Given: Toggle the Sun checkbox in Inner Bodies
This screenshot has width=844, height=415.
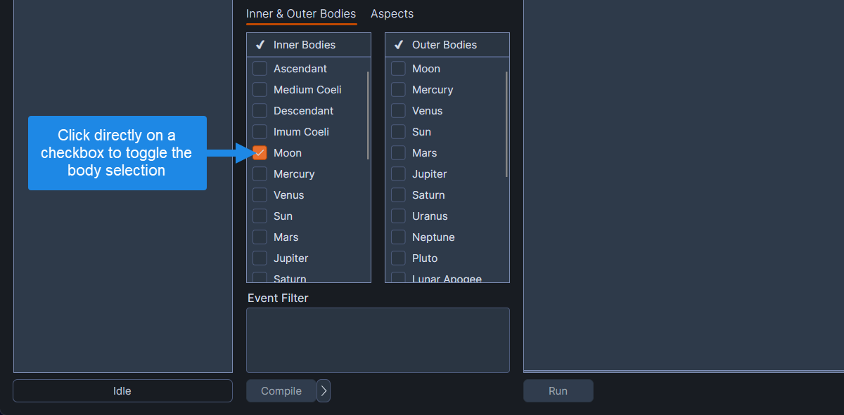Looking at the screenshot, I should [x=260, y=216].
